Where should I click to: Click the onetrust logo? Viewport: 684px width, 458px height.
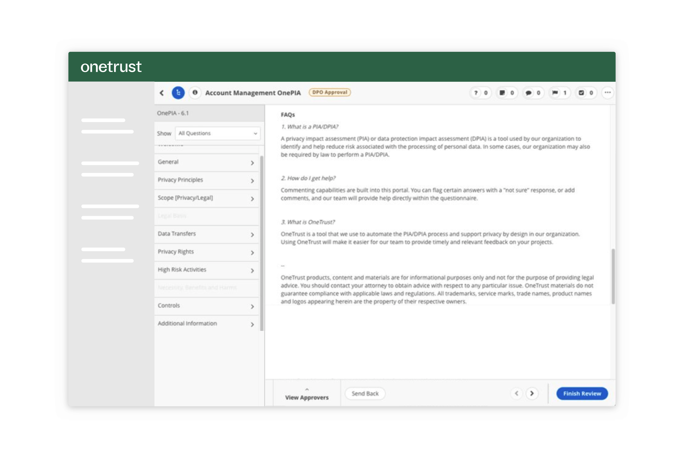coord(111,66)
